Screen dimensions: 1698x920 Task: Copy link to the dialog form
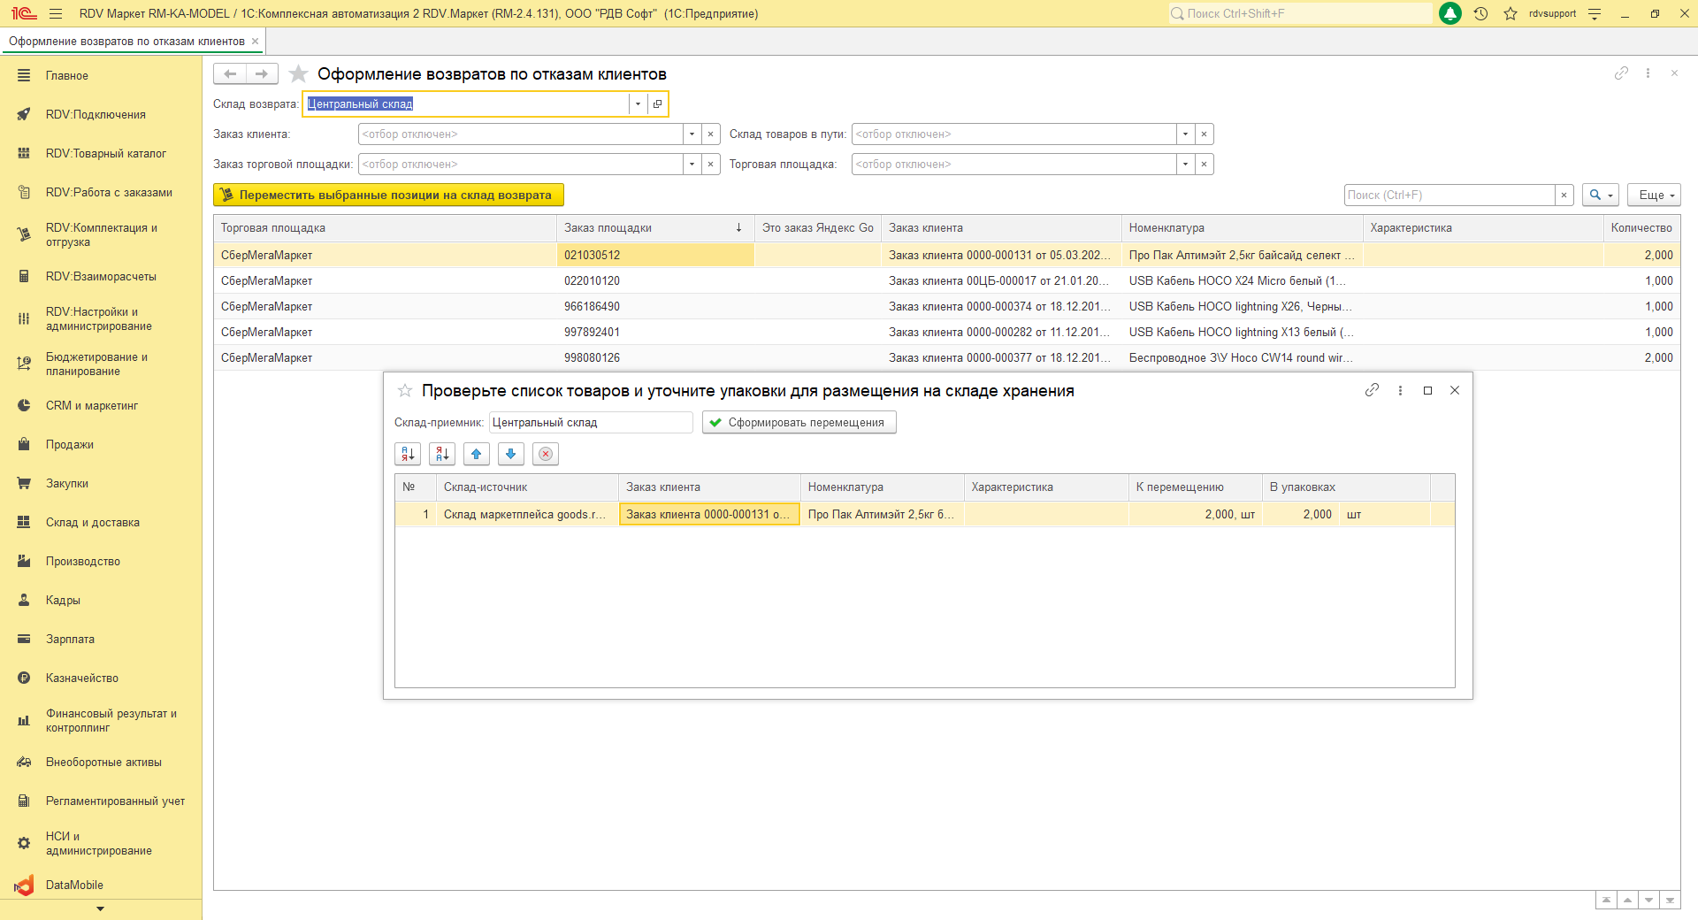click(1372, 390)
